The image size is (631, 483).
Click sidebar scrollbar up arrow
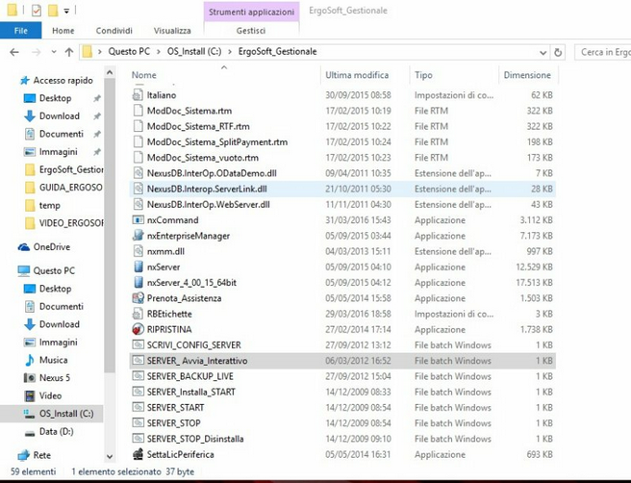point(109,73)
